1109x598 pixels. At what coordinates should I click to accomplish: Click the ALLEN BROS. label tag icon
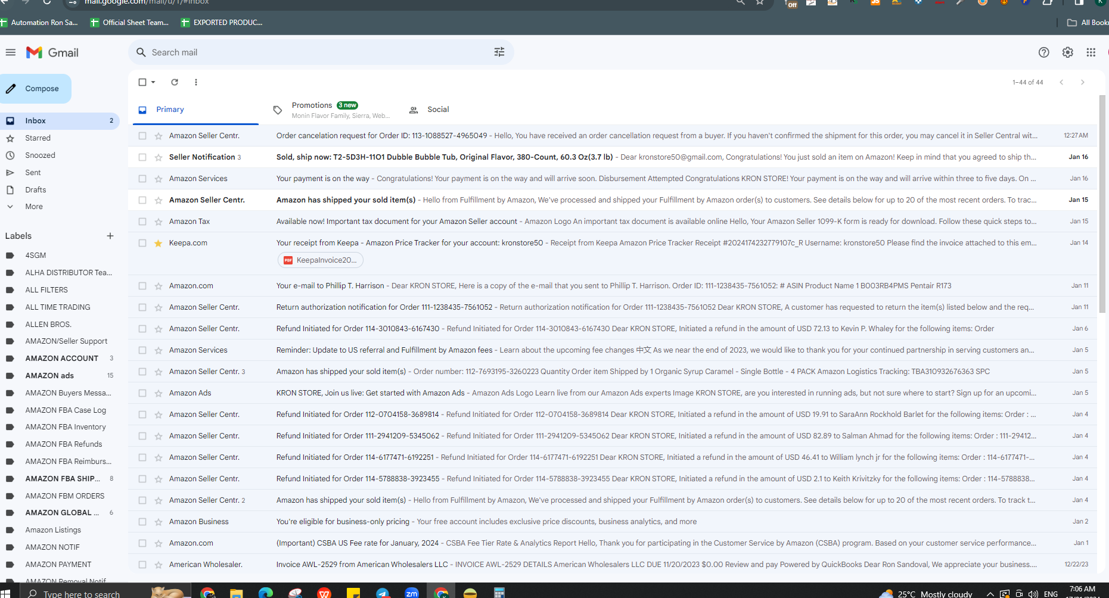[x=10, y=325]
